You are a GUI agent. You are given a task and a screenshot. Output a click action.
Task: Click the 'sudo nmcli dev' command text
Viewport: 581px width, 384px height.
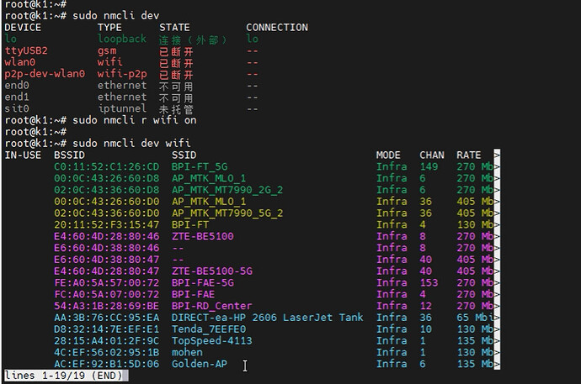(115, 15)
